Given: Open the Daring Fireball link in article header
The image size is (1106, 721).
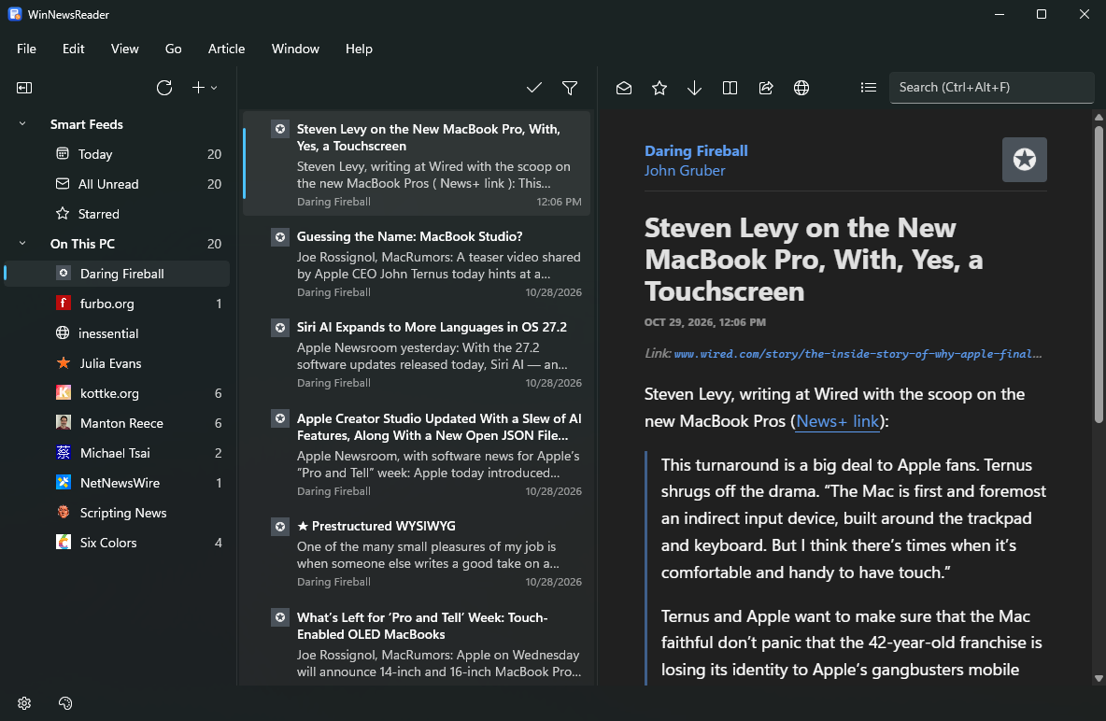Looking at the screenshot, I should (696, 151).
